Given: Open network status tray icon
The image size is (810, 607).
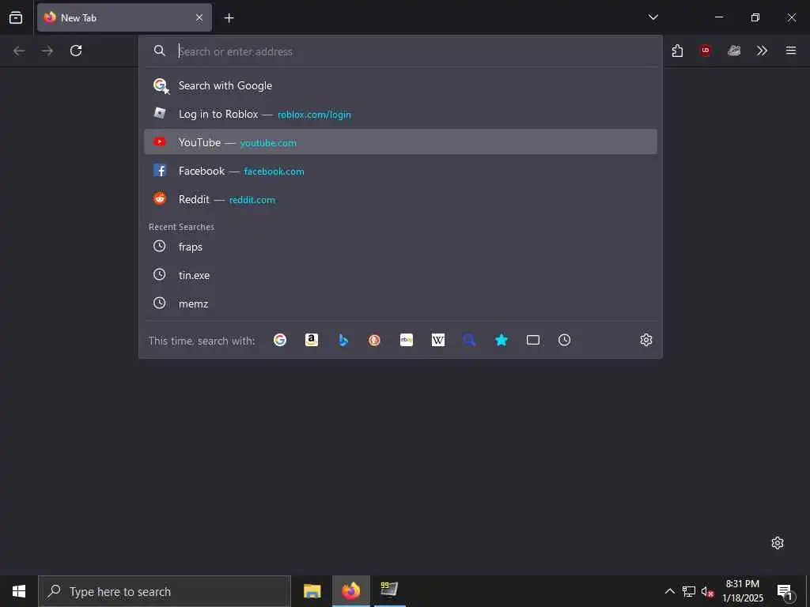Looking at the screenshot, I should pyautogui.click(x=689, y=591).
